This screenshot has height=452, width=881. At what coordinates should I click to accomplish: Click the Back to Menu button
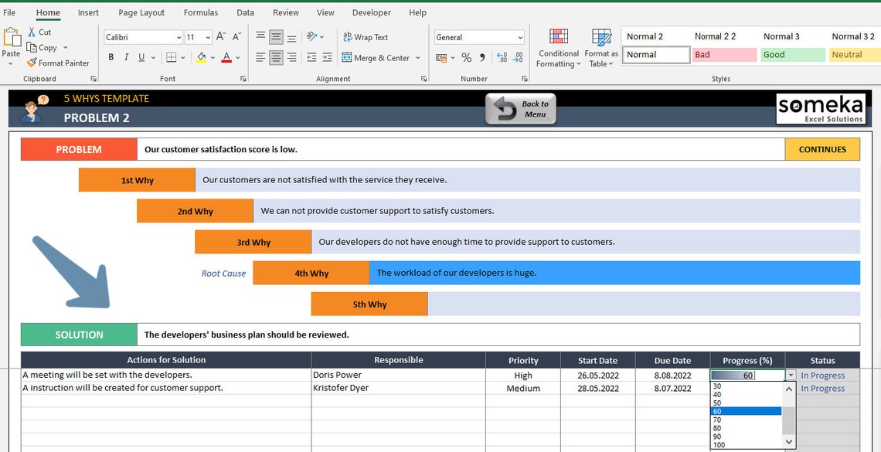point(520,108)
